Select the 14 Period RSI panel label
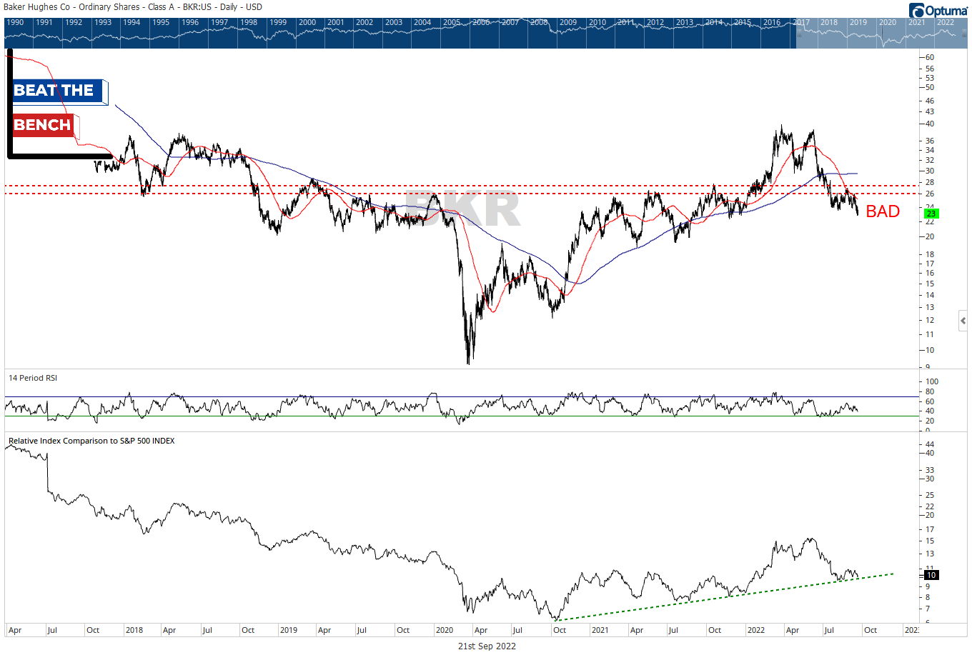Image resolution: width=972 pixels, height=660 pixels. click(33, 378)
